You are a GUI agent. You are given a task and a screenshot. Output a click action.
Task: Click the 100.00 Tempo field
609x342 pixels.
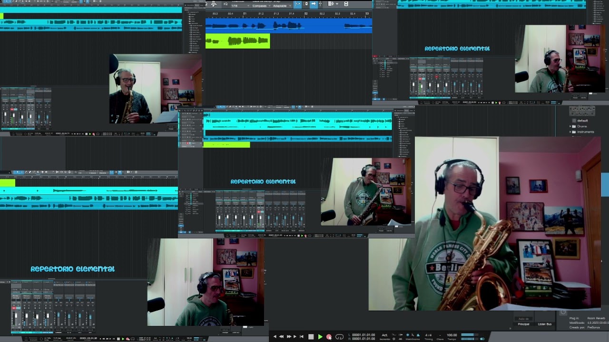(x=452, y=335)
